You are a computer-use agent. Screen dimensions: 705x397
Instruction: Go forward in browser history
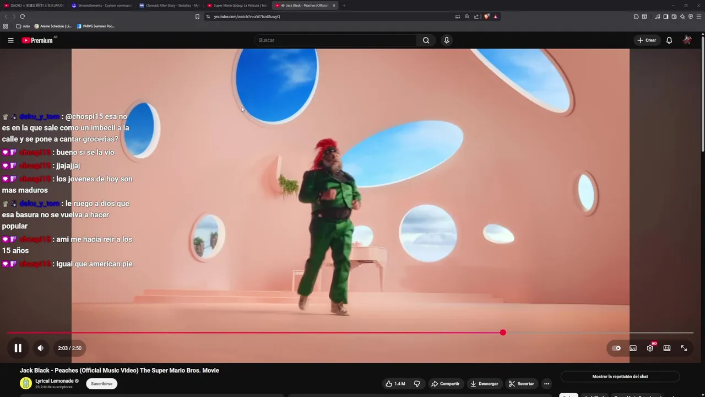14,17
